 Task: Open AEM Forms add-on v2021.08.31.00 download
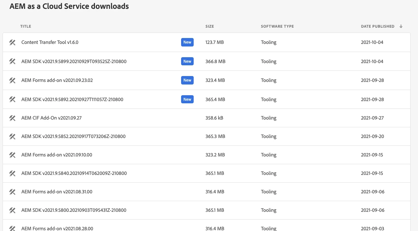pos(57,192)
